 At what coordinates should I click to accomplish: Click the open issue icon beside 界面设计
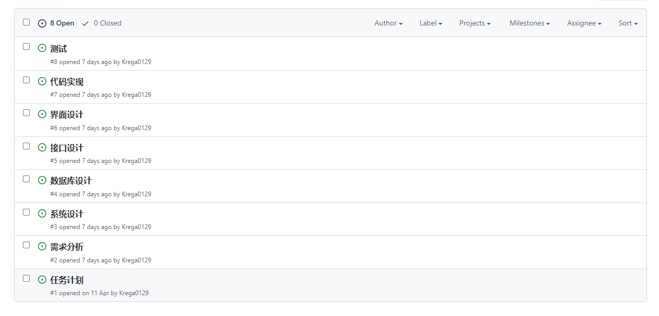tap(42, 115)
